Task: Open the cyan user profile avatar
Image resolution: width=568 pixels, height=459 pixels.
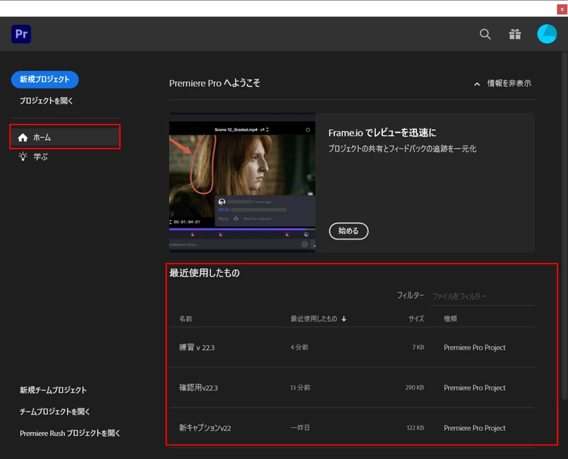Action: (x=547, y=34)
